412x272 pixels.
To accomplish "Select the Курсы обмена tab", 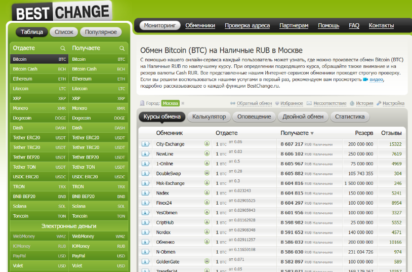I will [162, 117].
